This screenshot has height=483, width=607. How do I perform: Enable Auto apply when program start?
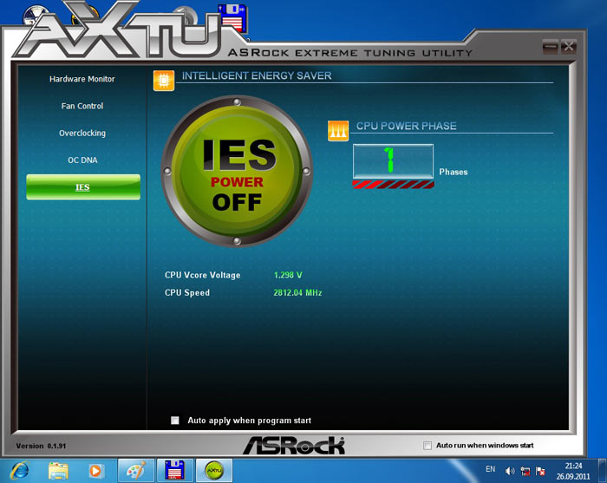(x=175, y=421)
